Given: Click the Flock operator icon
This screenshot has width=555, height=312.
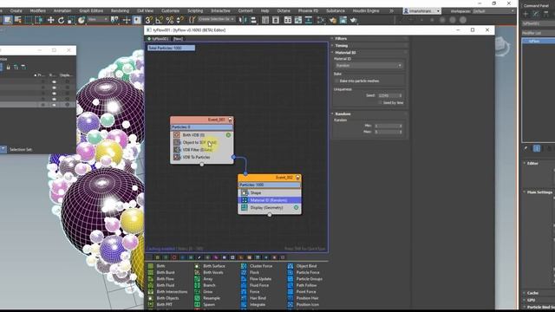Looking at the screenshot, I should pos(244,272).
